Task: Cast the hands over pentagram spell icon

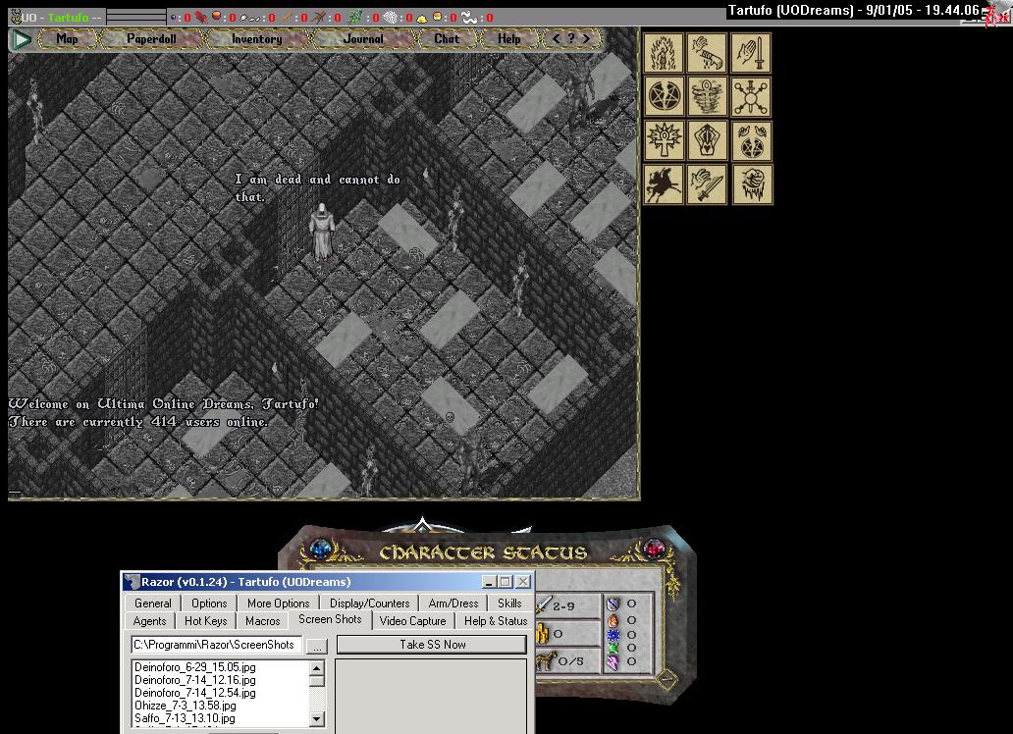Action: pyautogui.click(x=751, y=140)
